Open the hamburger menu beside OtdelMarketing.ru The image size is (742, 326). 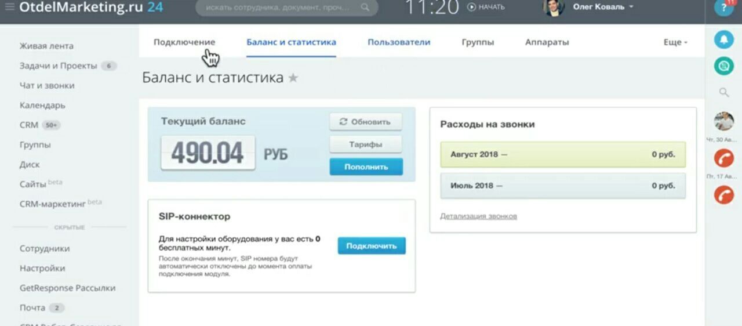[9, 7]
